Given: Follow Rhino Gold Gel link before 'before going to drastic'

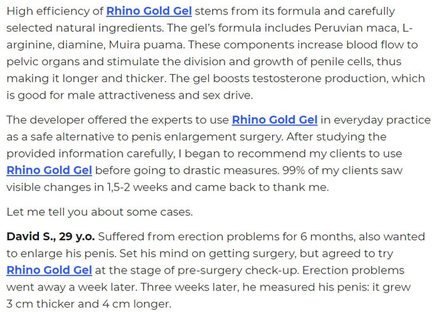Looking at the screenshot, I should (x=50, y=171).
